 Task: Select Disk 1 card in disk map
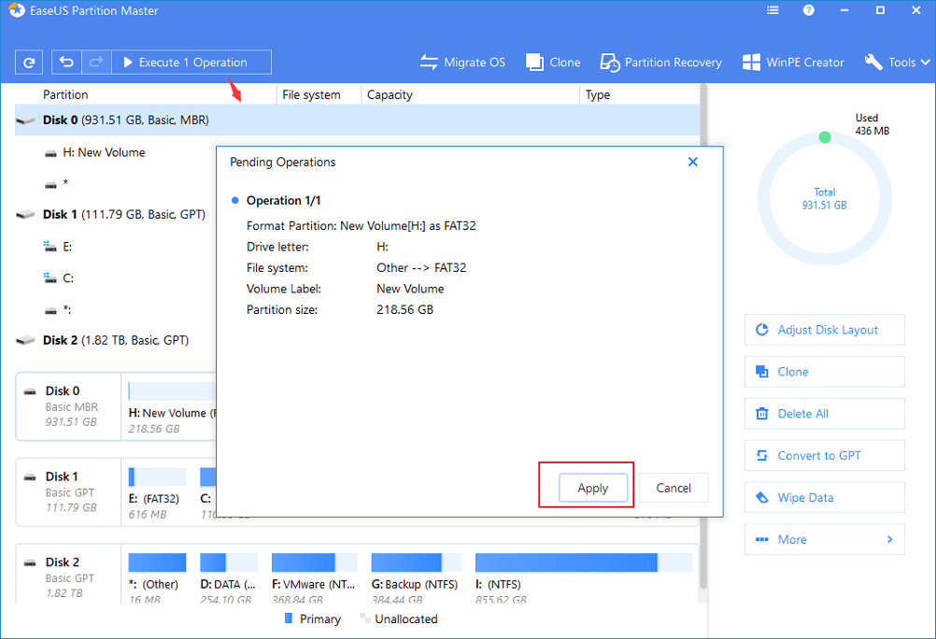(x=68, y=492)
